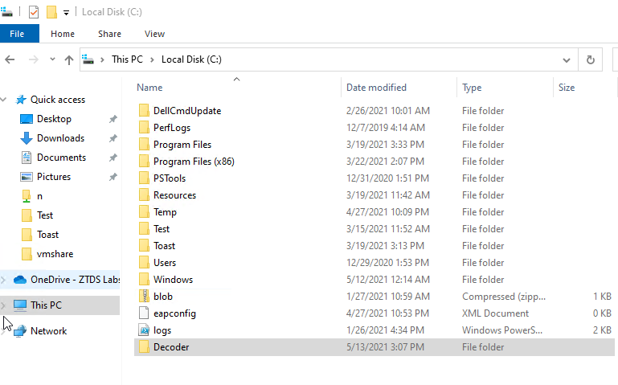Screen dimensions: 618x385
Task: Select the PerfLogs folder icon
Action: pyautogui.click(x=144, y=128)
